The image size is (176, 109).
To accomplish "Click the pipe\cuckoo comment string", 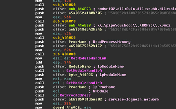I will (x=134, y=26).
